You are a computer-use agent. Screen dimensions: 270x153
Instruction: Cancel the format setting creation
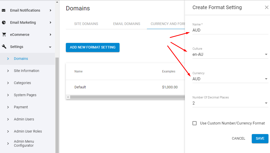point(238,138)
